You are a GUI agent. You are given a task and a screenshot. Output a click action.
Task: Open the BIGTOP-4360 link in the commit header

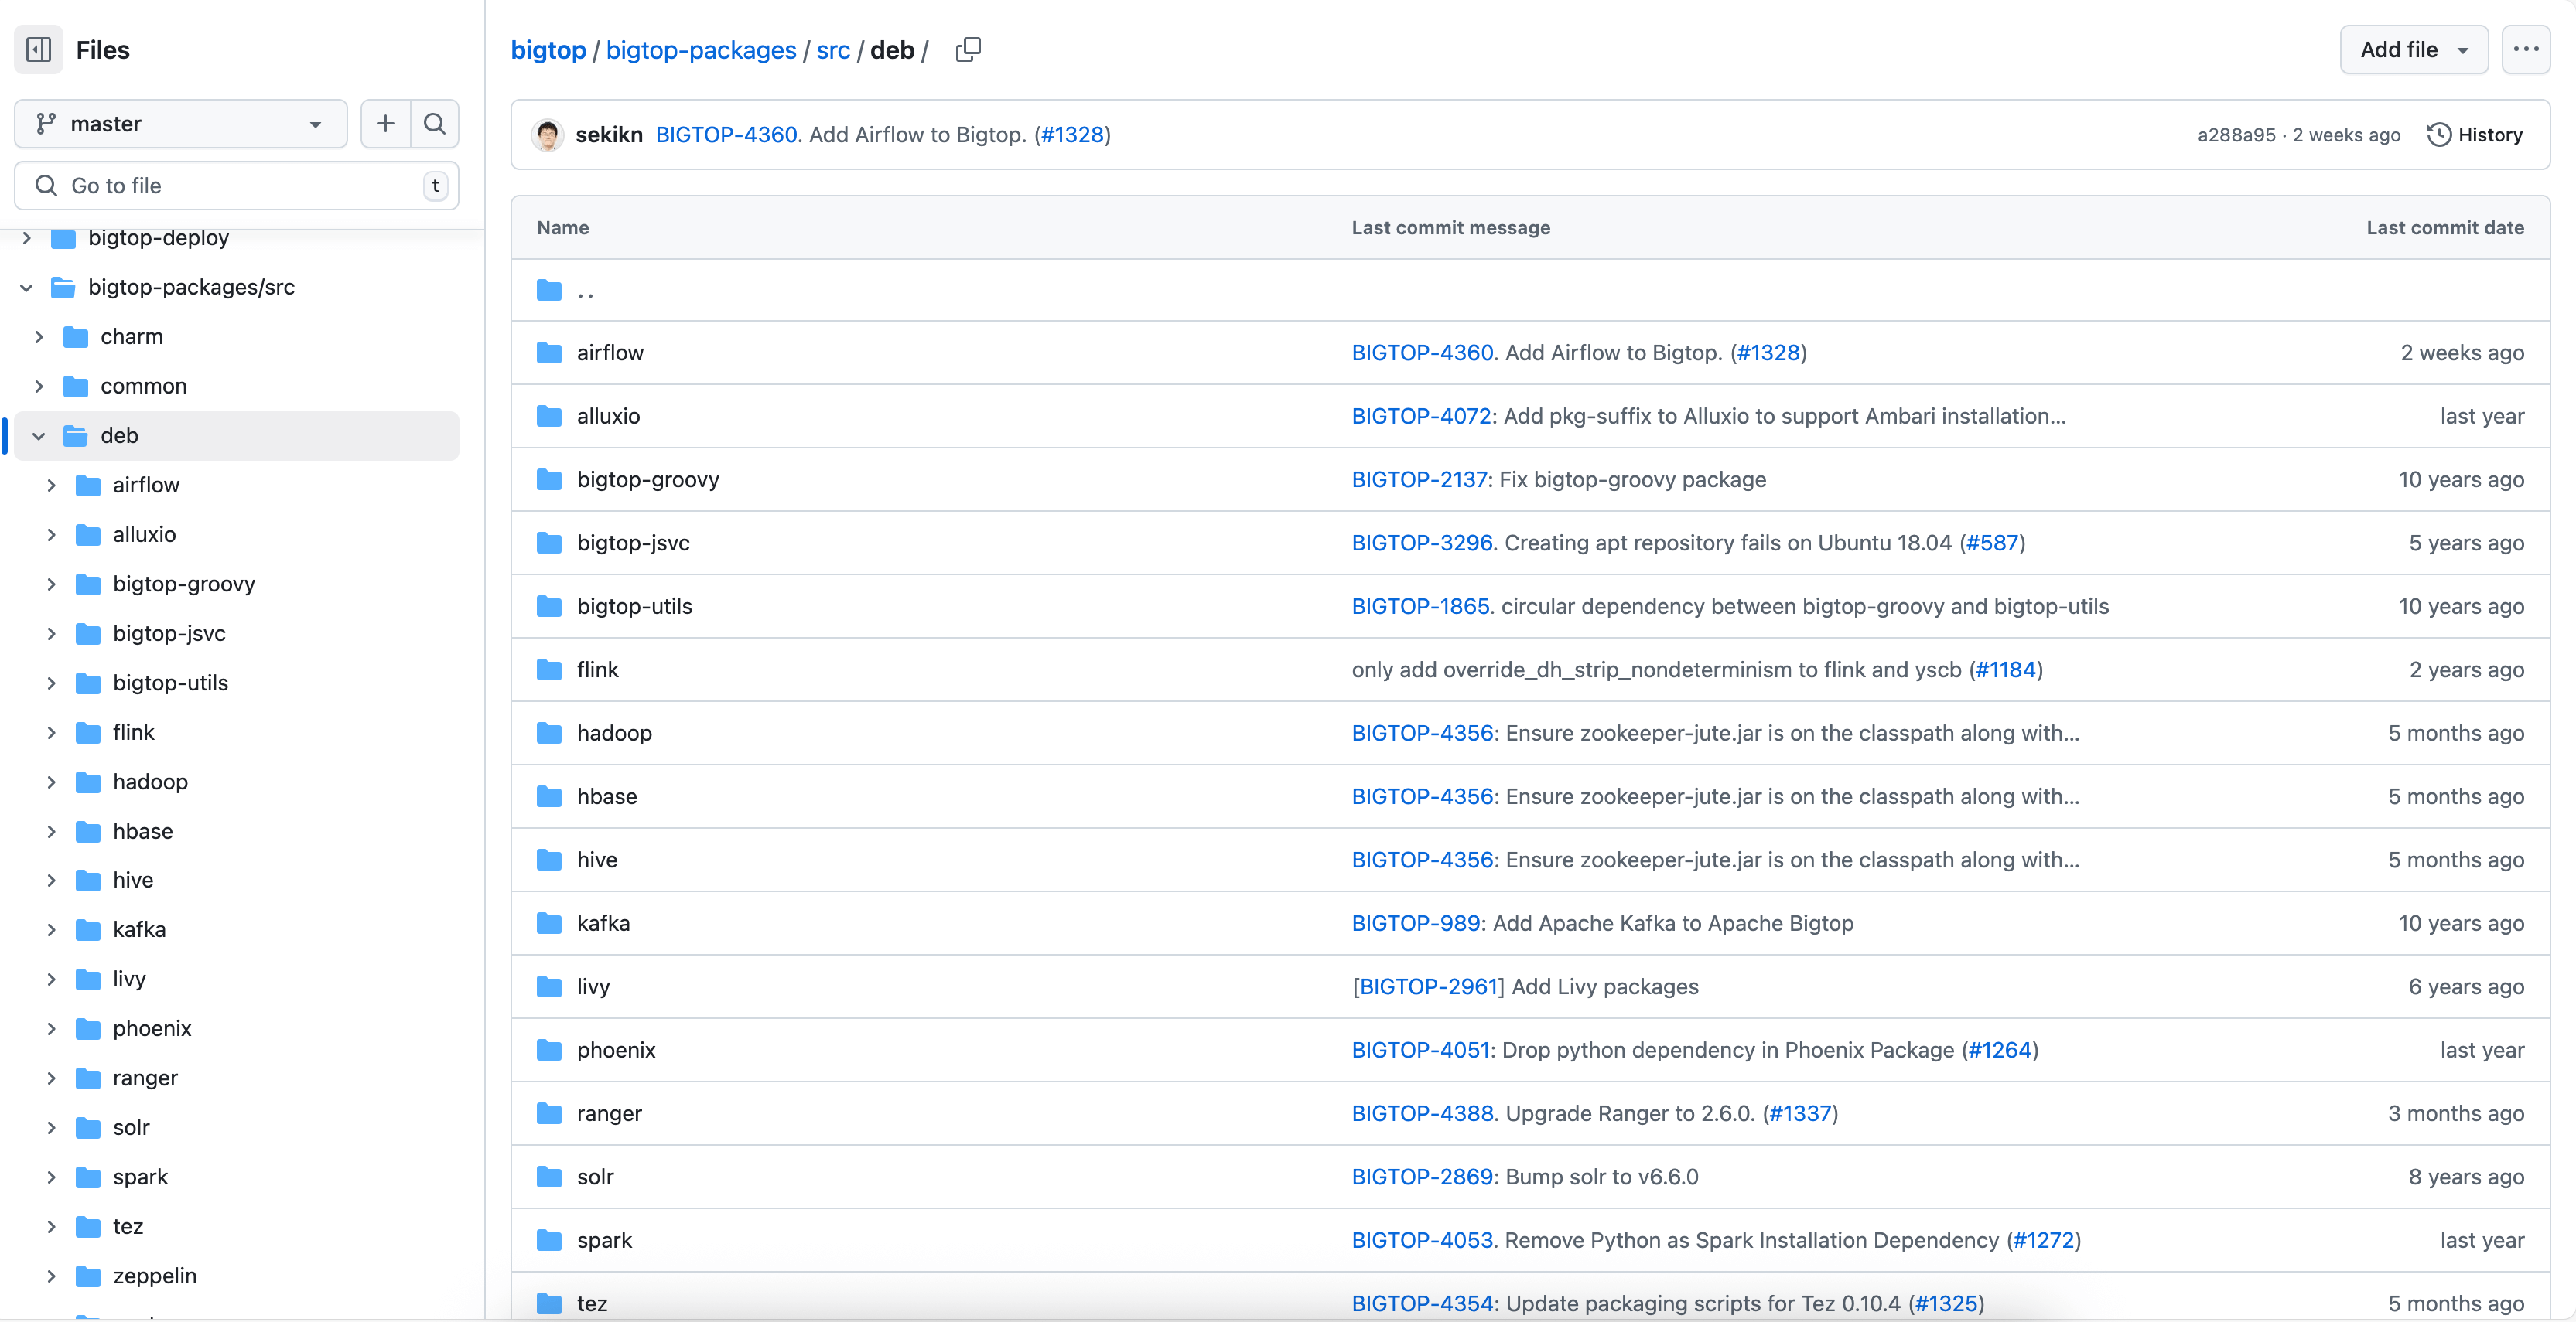click(x=726, y=135)
